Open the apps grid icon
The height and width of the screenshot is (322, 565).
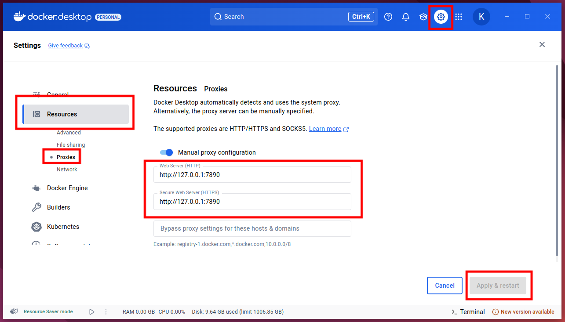[x=459, y=17]
